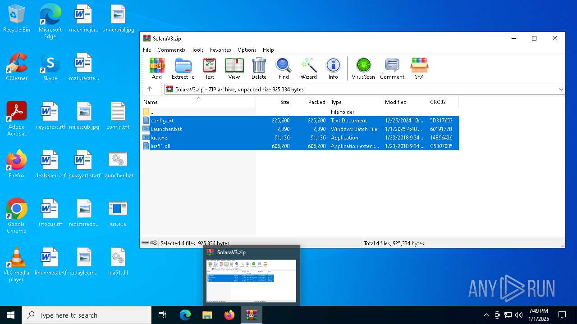Select the Skype desktop shortcut

pyautogui.click(x=50, y=67)
